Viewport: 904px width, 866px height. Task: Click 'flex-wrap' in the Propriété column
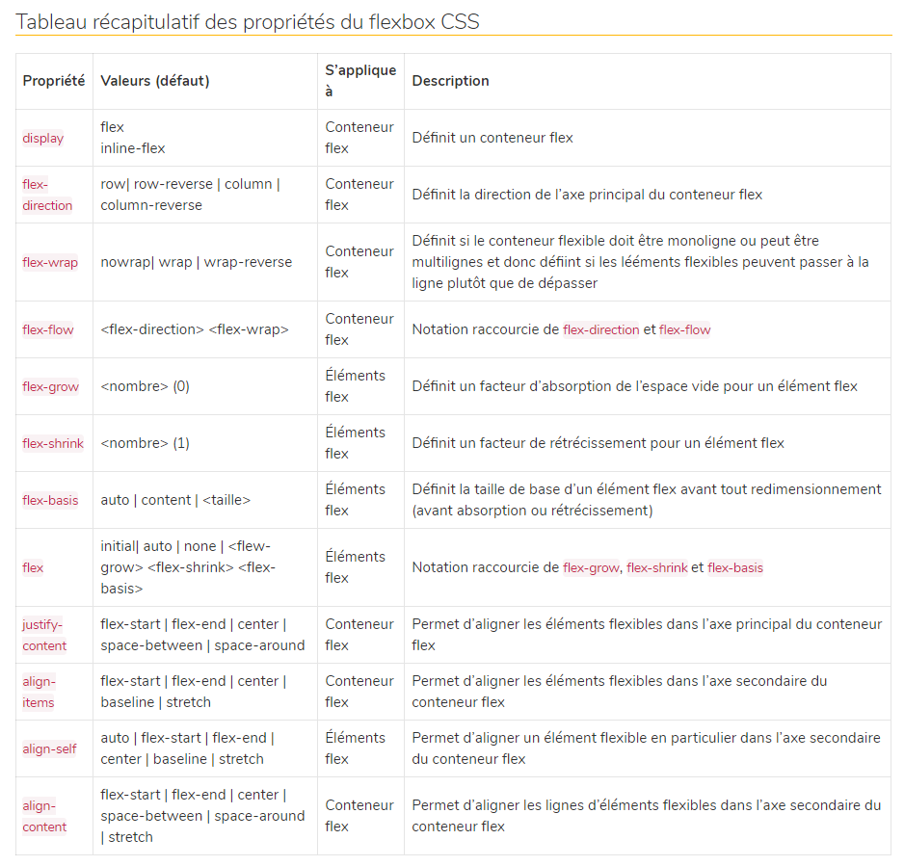[x=50, y=262]
